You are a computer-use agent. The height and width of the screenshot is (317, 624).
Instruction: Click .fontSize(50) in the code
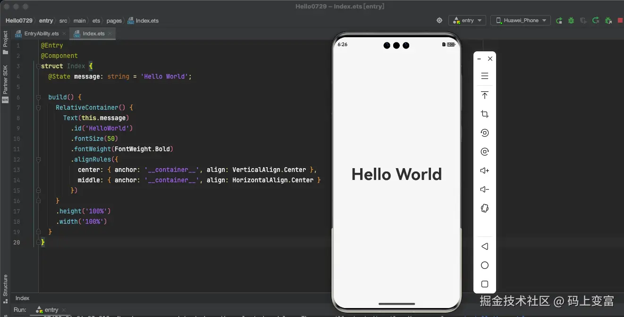94,139
